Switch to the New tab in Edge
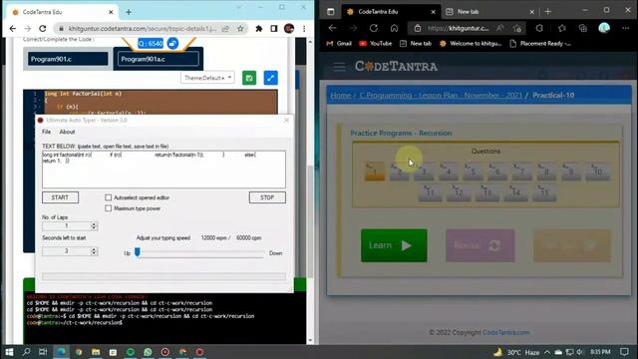Screen dimensions: 638x359 (489, 12)
